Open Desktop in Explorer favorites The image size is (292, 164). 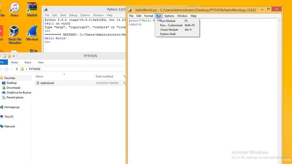click(11, 83)
